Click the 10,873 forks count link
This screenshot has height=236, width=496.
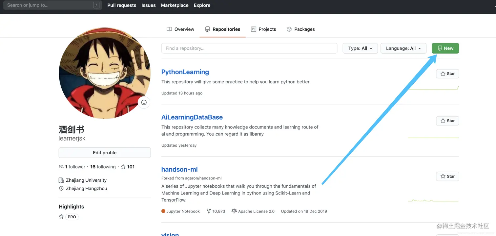click(216, 211)
